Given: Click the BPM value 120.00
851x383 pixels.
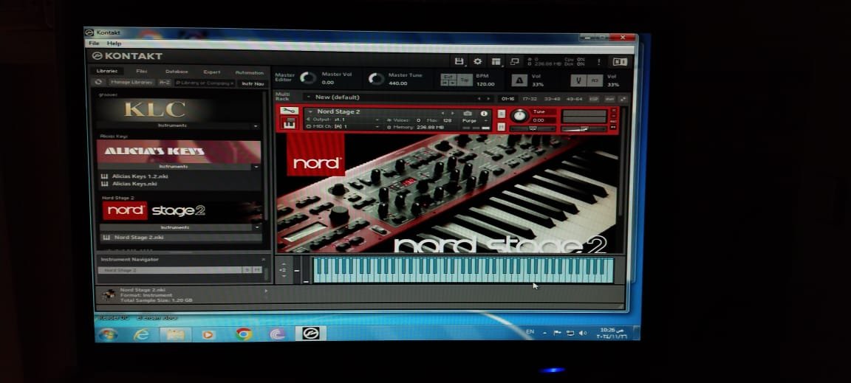Looking at the screenshot, I should point(485,84).
